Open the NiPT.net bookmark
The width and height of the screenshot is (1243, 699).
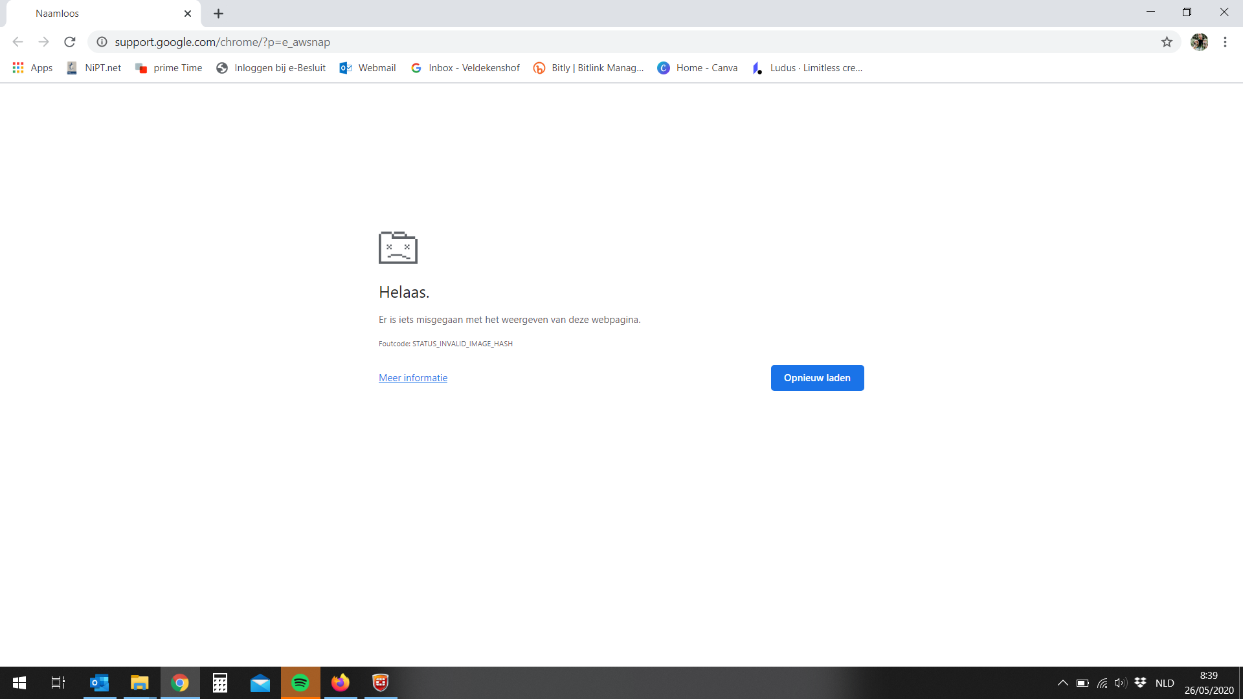pos(94,68)
